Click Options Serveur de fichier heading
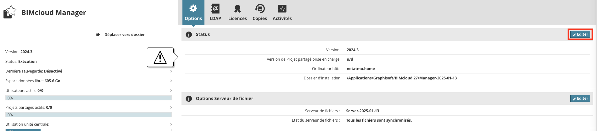 point(224,98)
